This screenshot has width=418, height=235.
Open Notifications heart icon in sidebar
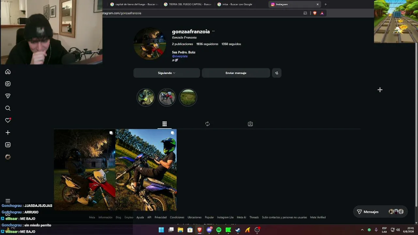[x=8, y=120]
